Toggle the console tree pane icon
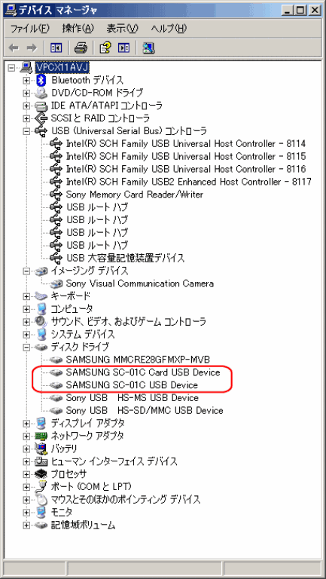This screenshot has width=326, height=579. (56, 47)
